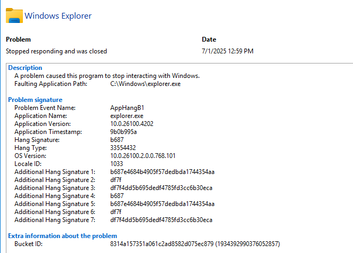Viewport: 353px width, 253px height.
Task: Select df7f value of Hang Signature 6
Action: (116, 212)
